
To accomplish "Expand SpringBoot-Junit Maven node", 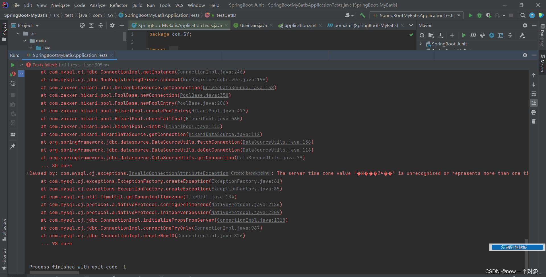I will (421, 44).
